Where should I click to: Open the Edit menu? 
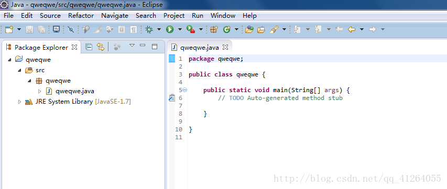(27, 16)
